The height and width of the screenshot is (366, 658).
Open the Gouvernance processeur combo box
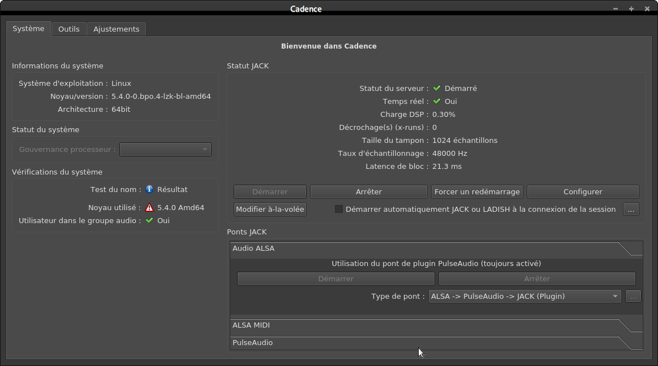pos(165,150)
